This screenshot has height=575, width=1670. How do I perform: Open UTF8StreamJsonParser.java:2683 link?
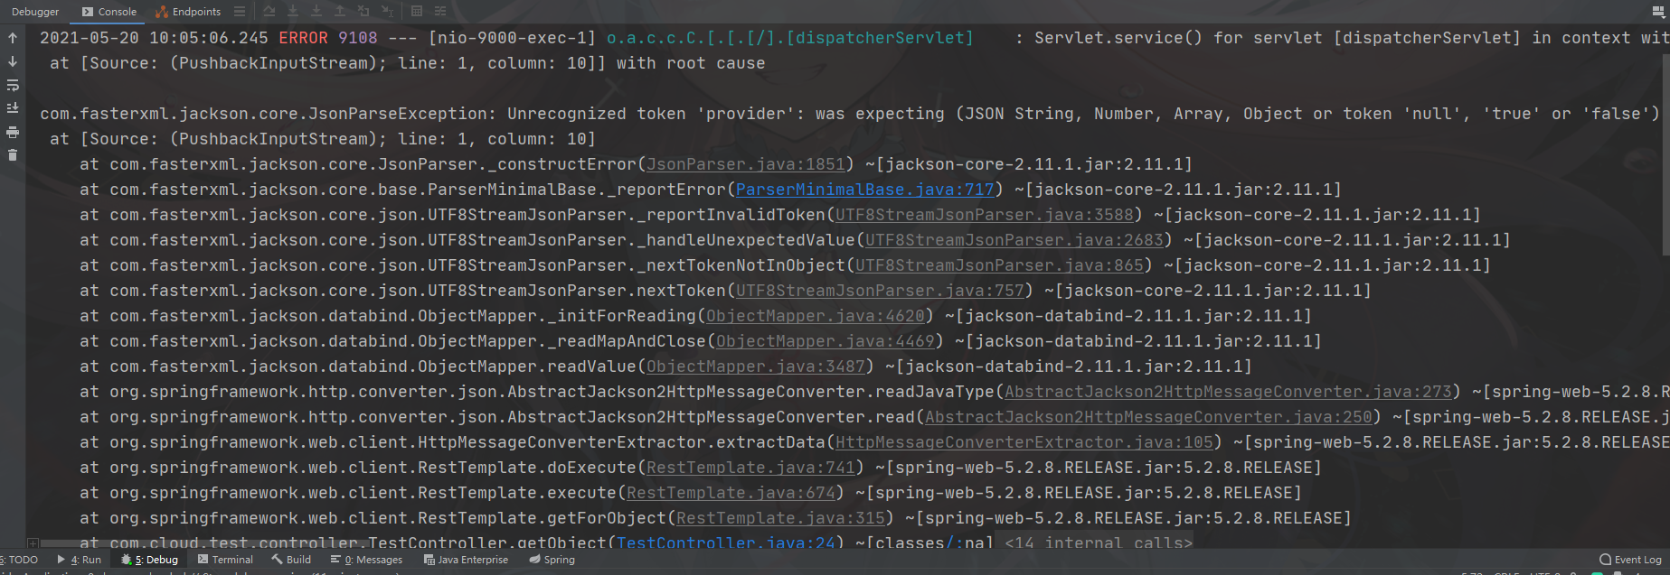[1014, 240]
